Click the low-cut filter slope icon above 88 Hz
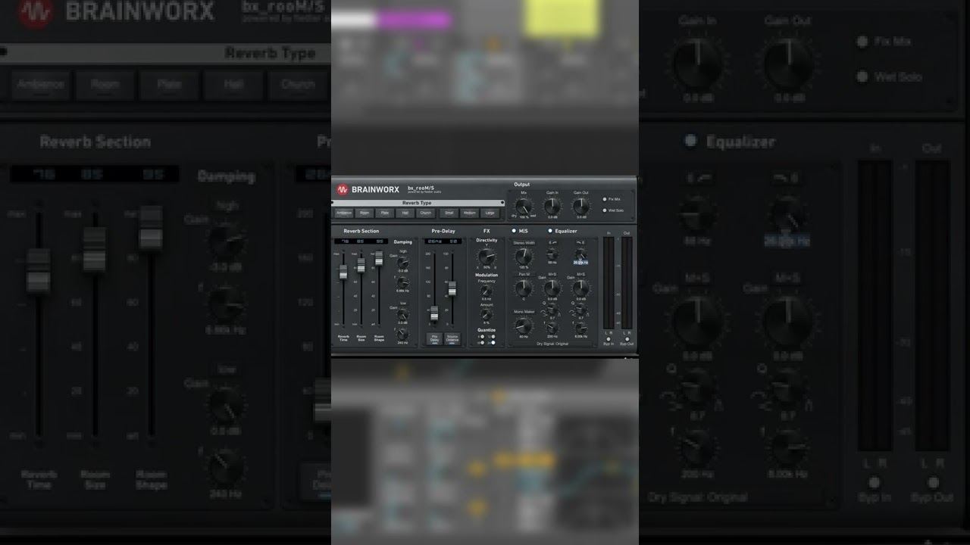This screenshot has width=970, height=545. pyautogui.click(x=552, y=242)
